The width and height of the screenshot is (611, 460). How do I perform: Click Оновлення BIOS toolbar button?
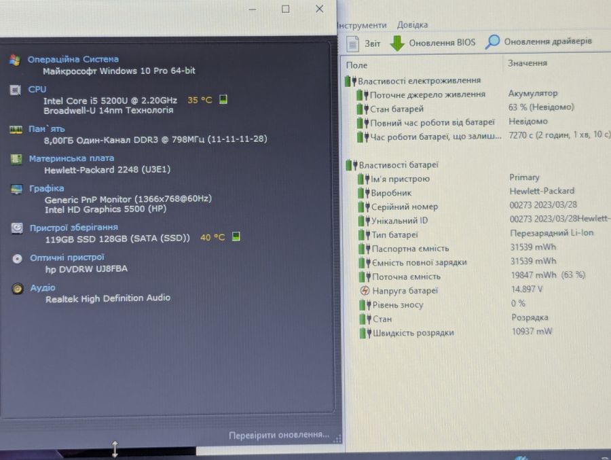(x=433, y=43)
